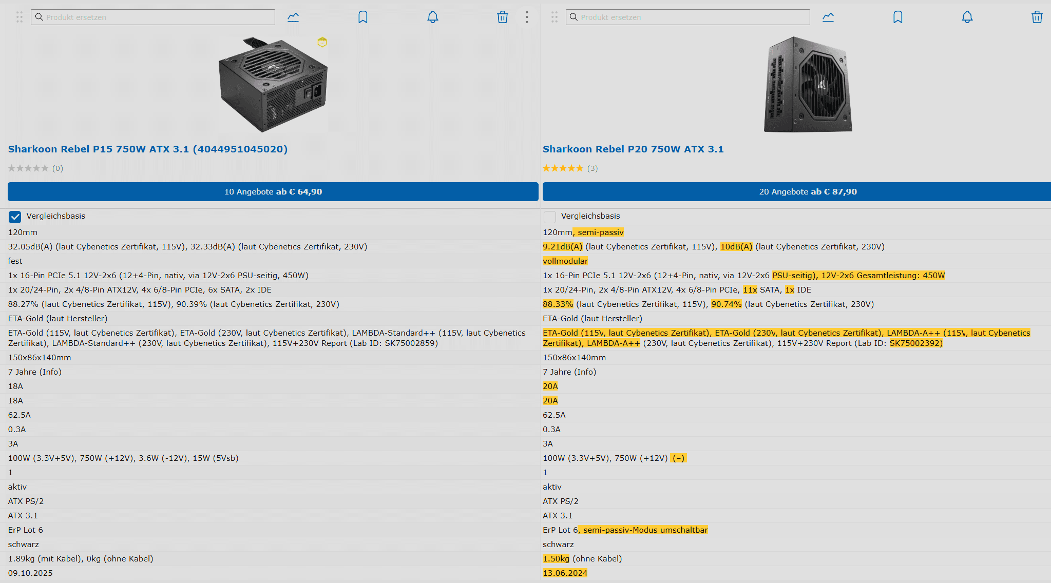View 10 Angebote ab € 64,90
Image resolution: width=1051 pixels, height=583 pixels.
(273, 192)
